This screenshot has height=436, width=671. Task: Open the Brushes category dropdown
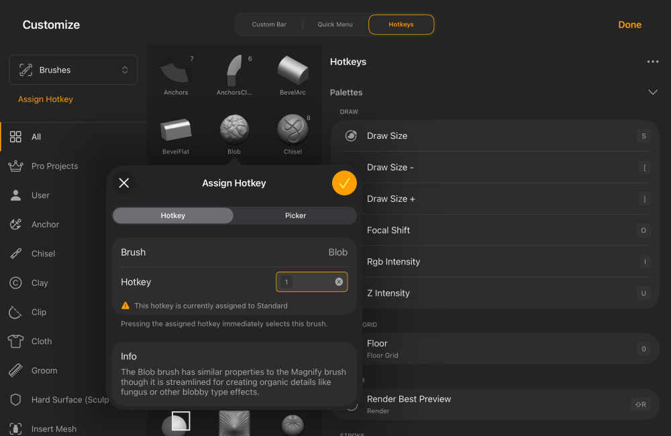click(x=73, y=69)
